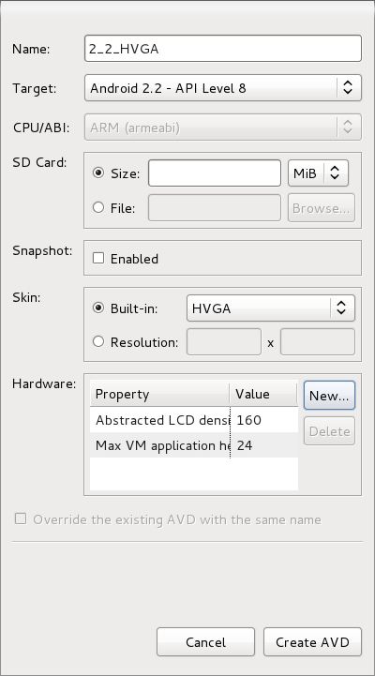The width and height of the screenshot is (375, 676).
Task: Select the Max VM application heap row
Action: point(194,445)
